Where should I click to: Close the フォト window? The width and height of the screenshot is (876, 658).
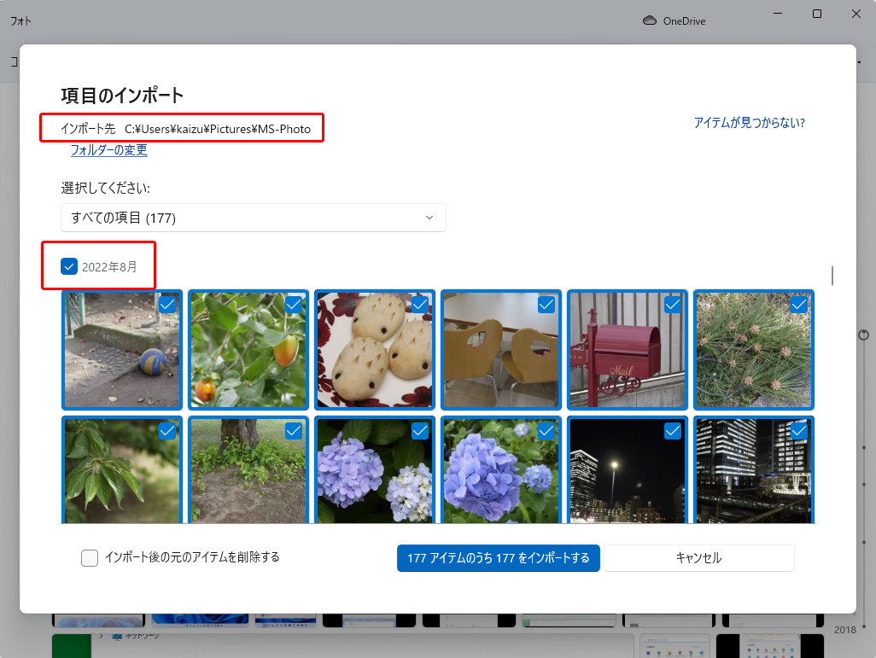coord(856,14)
